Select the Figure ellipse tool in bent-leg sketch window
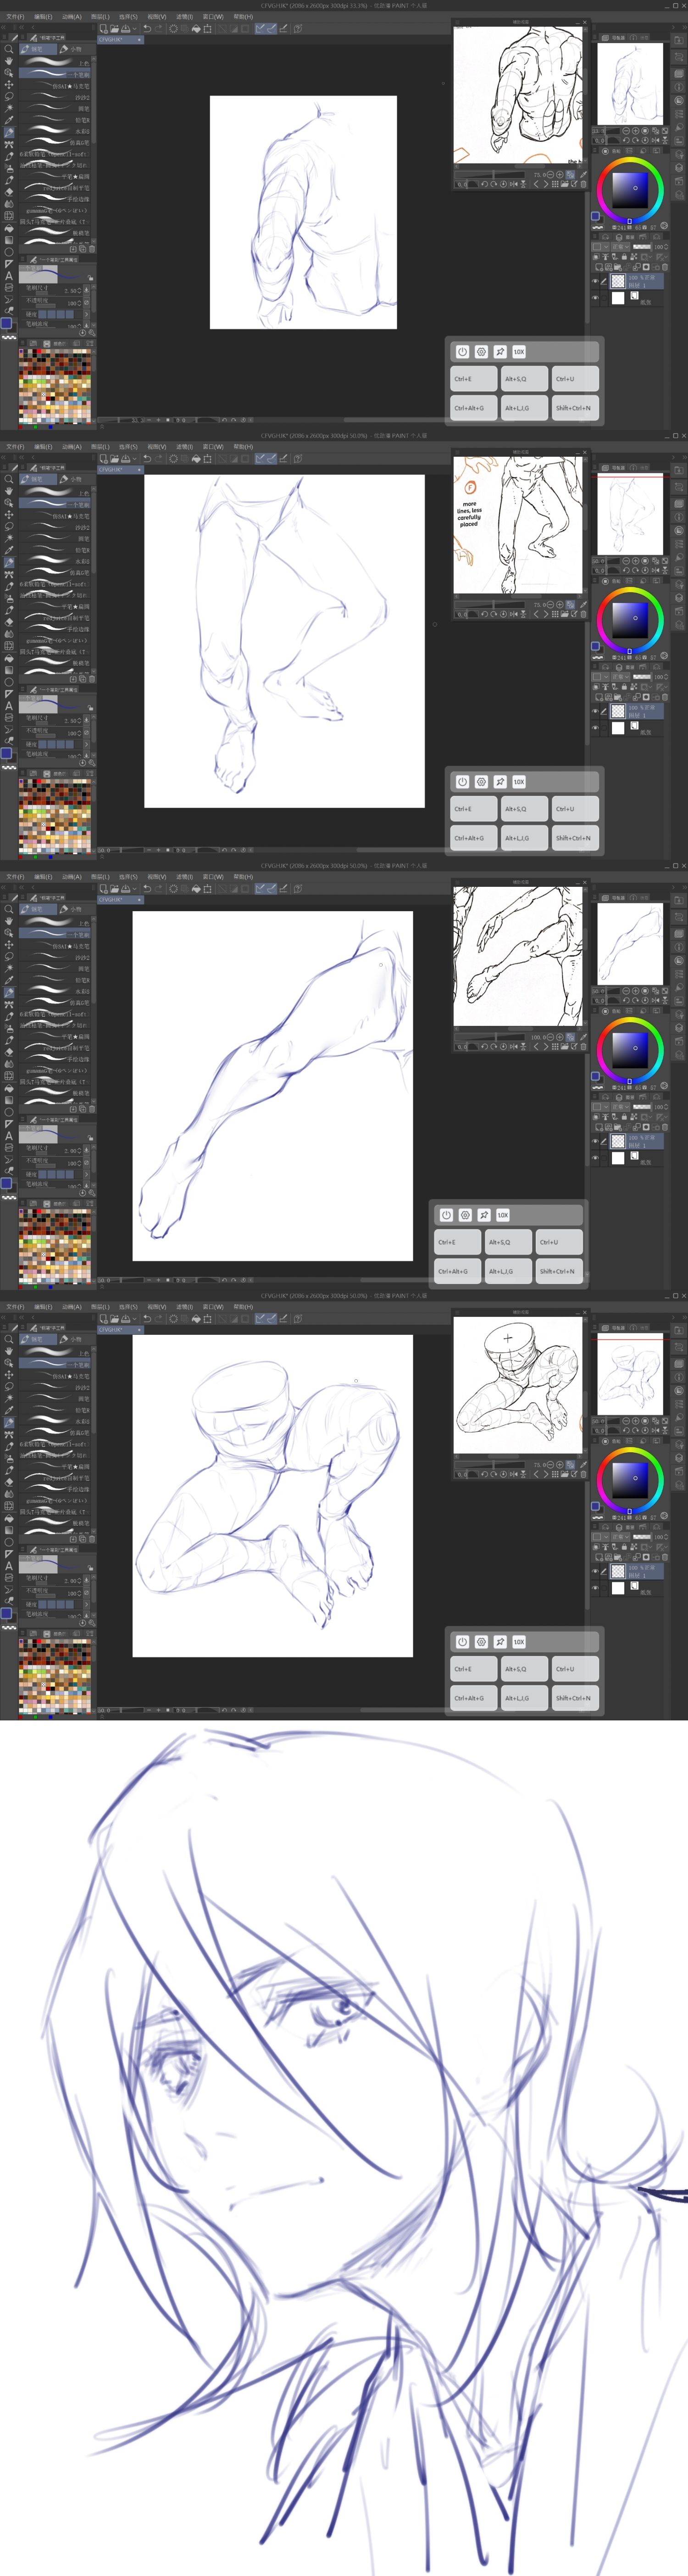Viewport: 688px width, 2576px height. click(x=9, y=1112)
